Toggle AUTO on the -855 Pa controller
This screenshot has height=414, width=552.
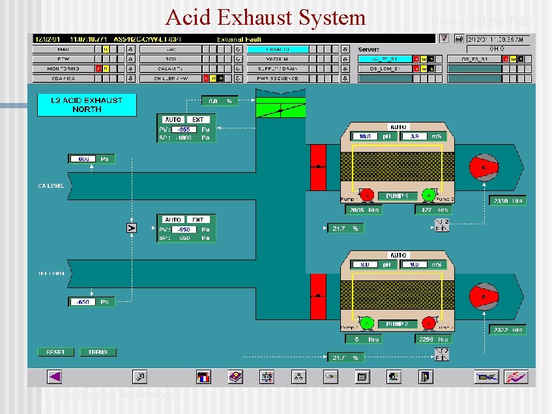[x=173, y=120]
